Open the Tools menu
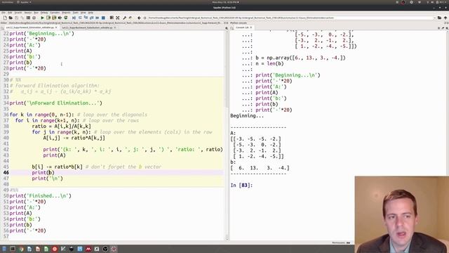This screenshot has height=253, width=449. click(75, 13)
